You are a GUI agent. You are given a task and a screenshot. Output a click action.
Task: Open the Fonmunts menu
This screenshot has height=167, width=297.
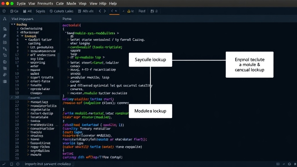(x=45, y=3)
